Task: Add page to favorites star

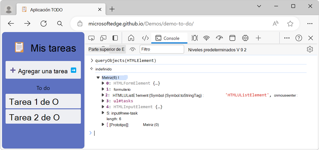Action: click(x=290, y=24)
